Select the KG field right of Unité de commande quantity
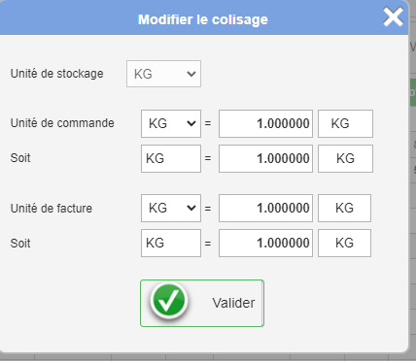 pyautogui.click(x=345, y=123)
